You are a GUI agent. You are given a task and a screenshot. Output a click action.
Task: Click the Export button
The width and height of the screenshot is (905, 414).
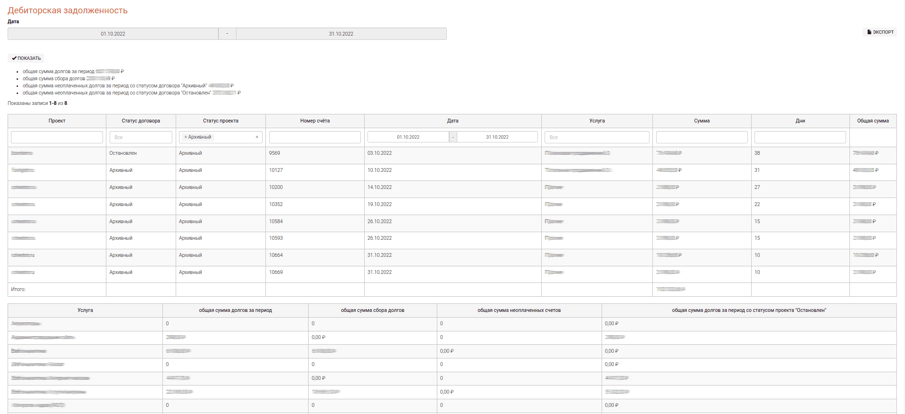point(880,32)
